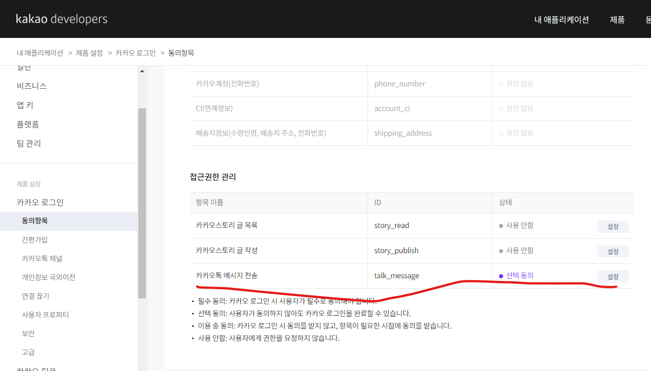651x371 pixels.
Task: Click 카카오스토리 글 목록 row name
Action: 227,225
